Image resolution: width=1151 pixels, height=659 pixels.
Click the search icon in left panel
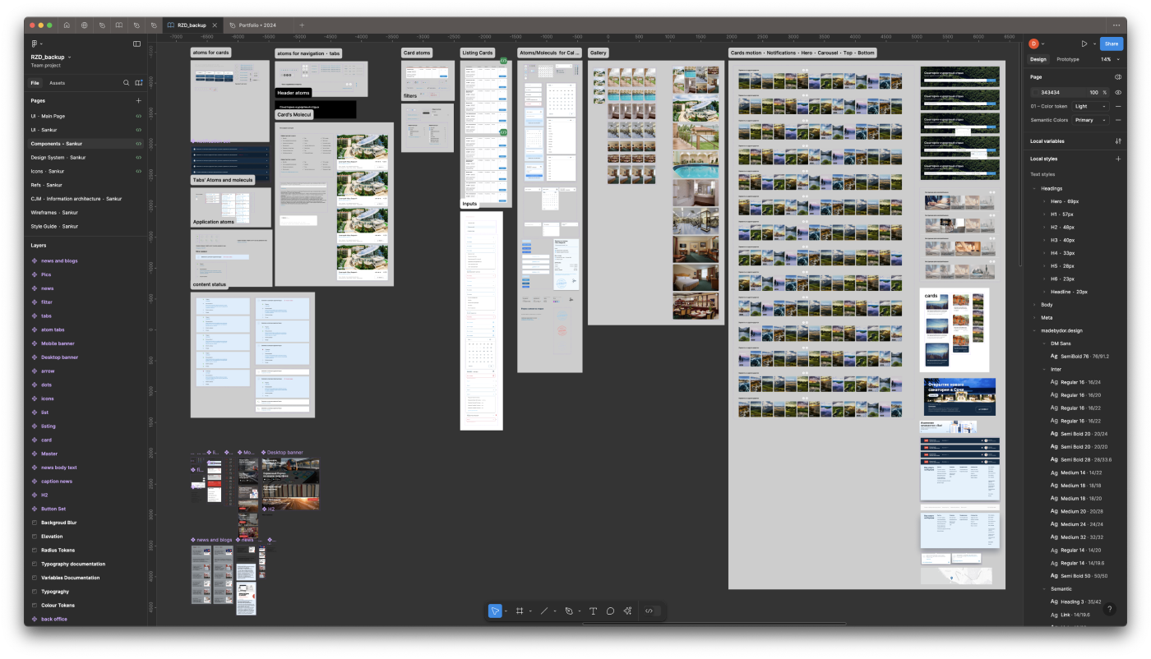126,83
